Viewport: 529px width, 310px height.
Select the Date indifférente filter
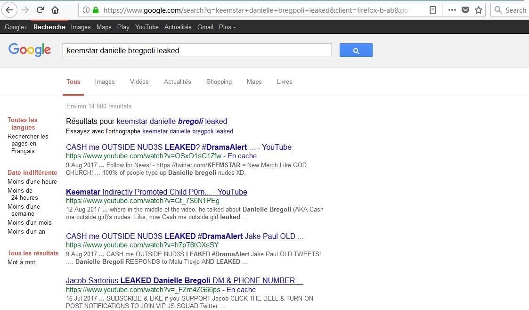tap(33, 172)
